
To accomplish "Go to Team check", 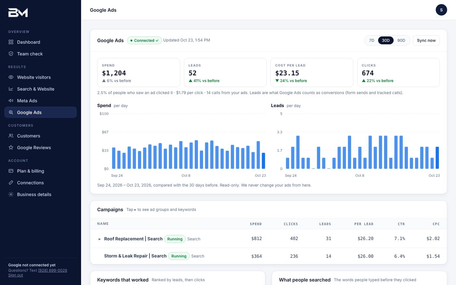I will [40, 54].
